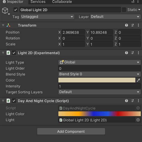This screenshot has height=142, width=142.
Task: Open Light 2D help reference icon
Action: click(126, 53)
